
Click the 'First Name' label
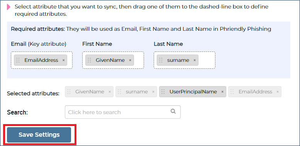[x=97, y=44]
